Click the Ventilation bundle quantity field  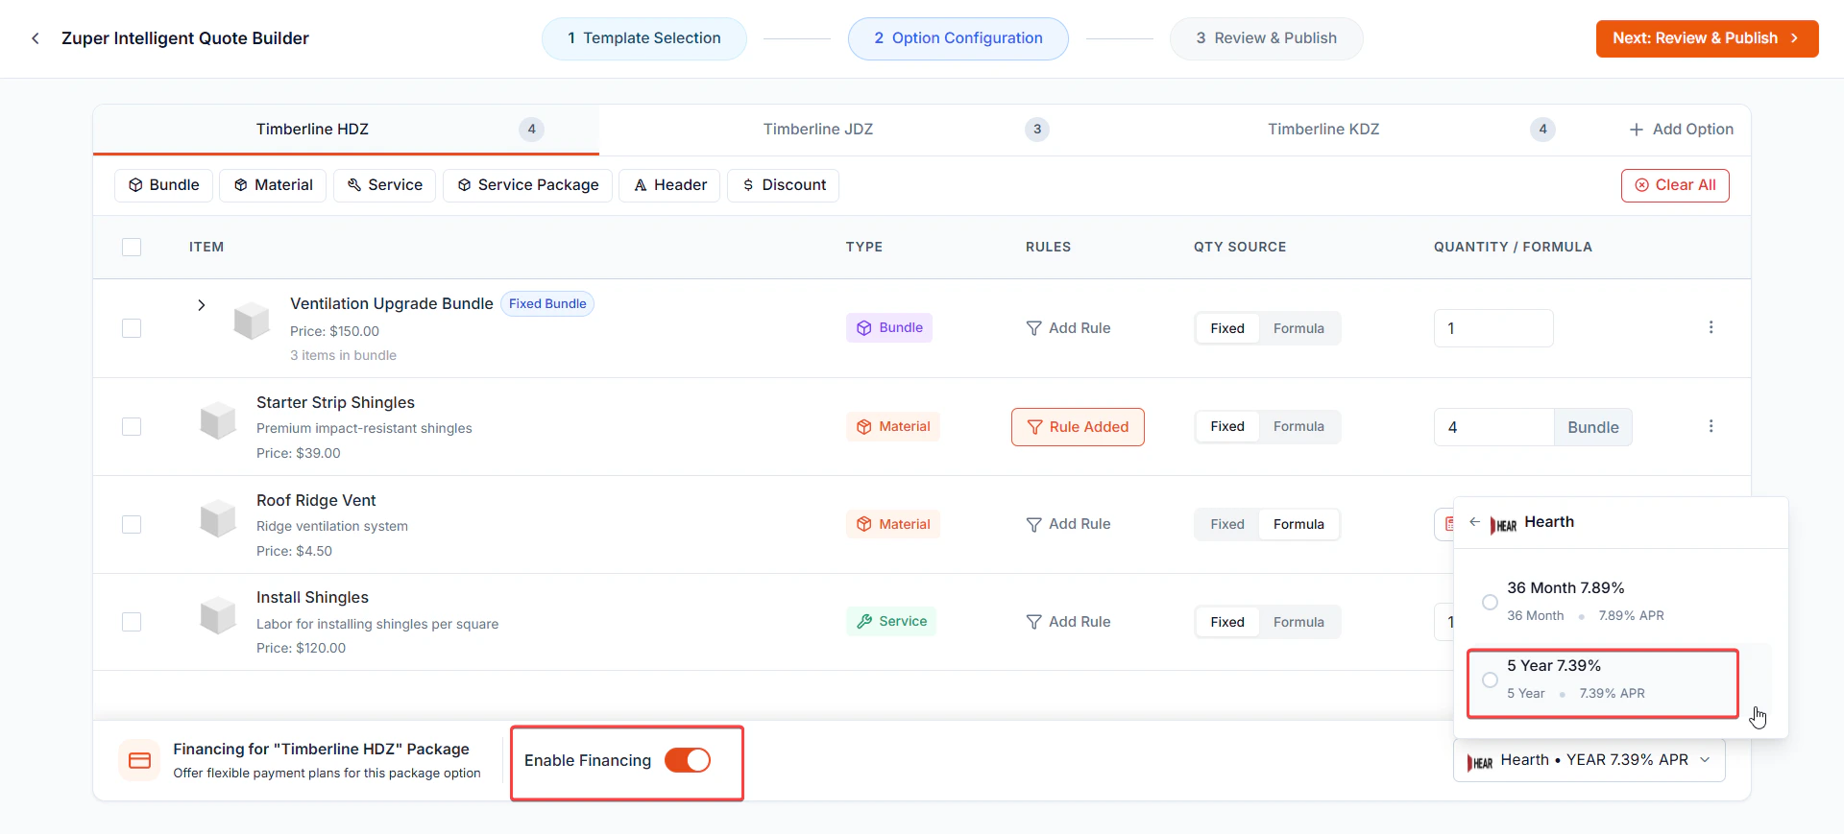(1493, 328)
